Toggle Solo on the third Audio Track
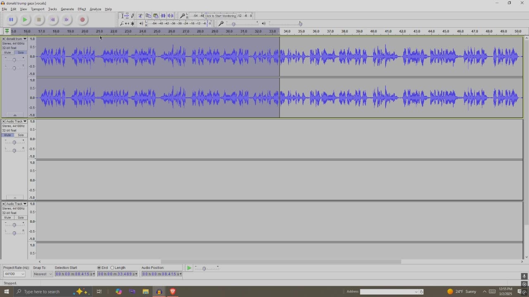 [x=20, y=217]
